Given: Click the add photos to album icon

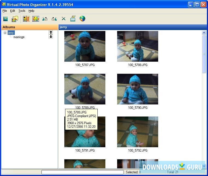Looking at the screenshot, I should [x=15, y=19].
